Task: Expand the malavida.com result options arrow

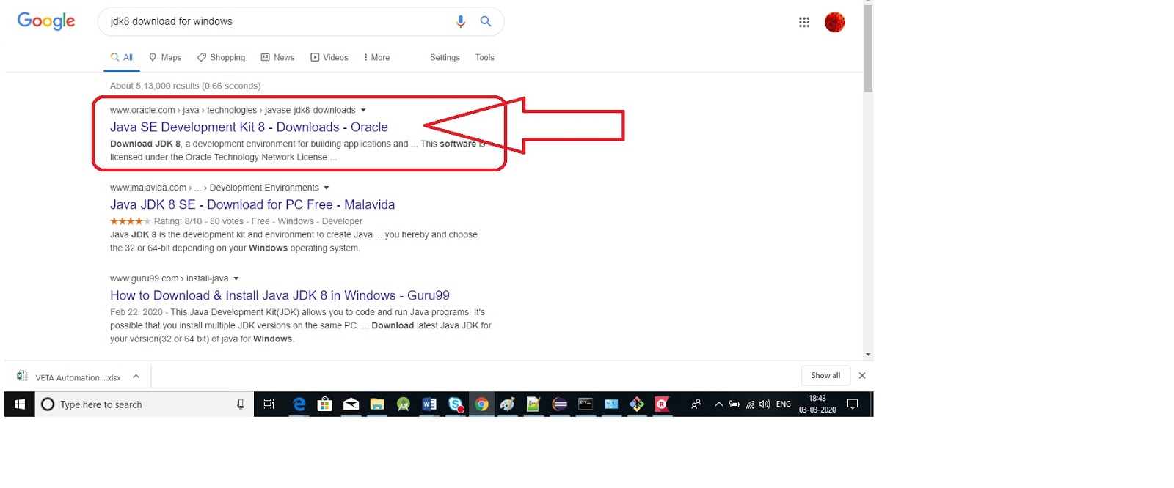Action: click(327, 188)
